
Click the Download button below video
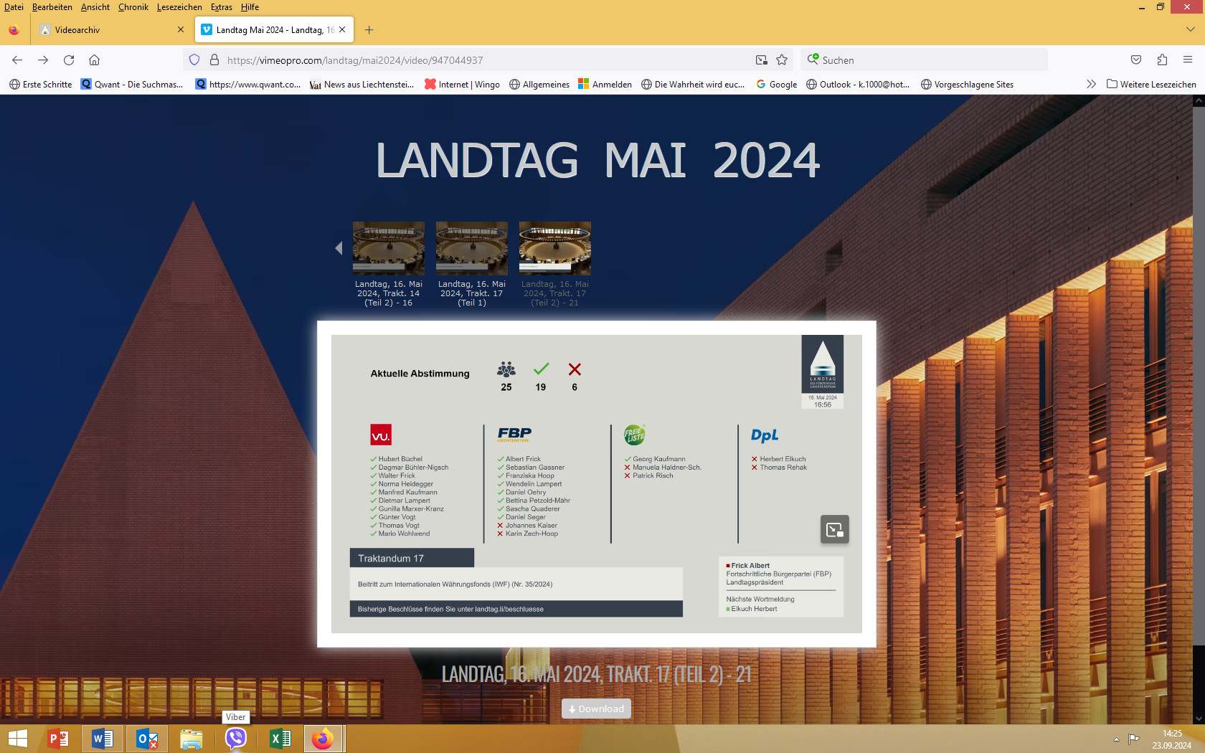point(596,709)
